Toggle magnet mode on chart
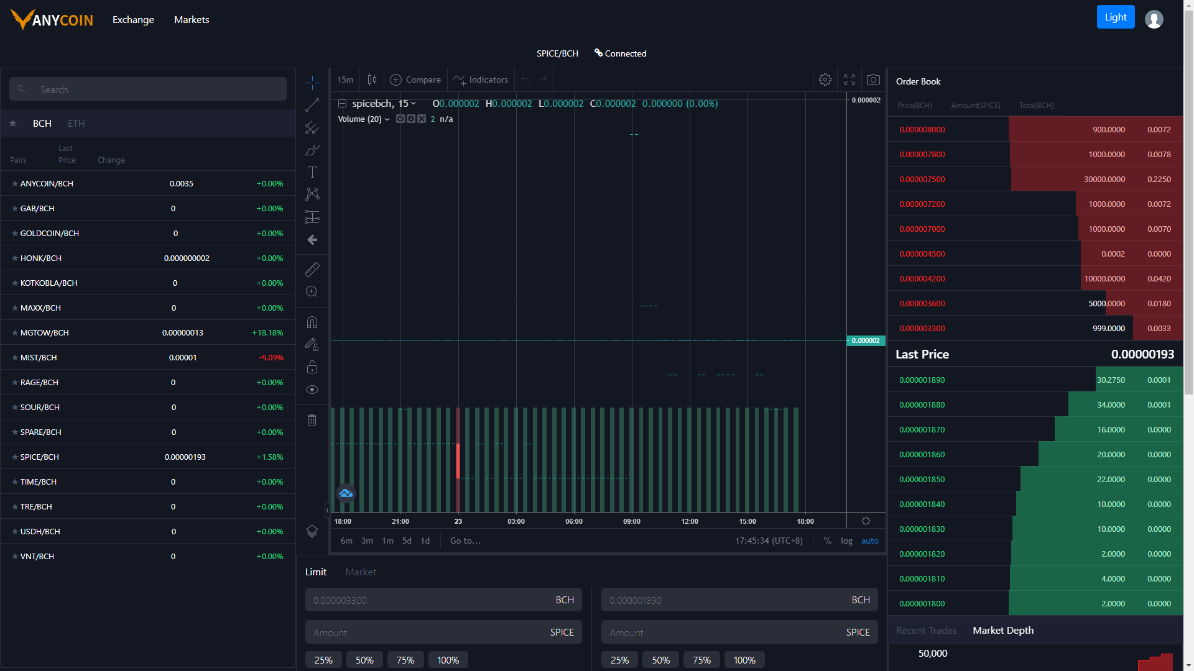The height and width of the screenshot is (671, 1194). pos(312,322)
